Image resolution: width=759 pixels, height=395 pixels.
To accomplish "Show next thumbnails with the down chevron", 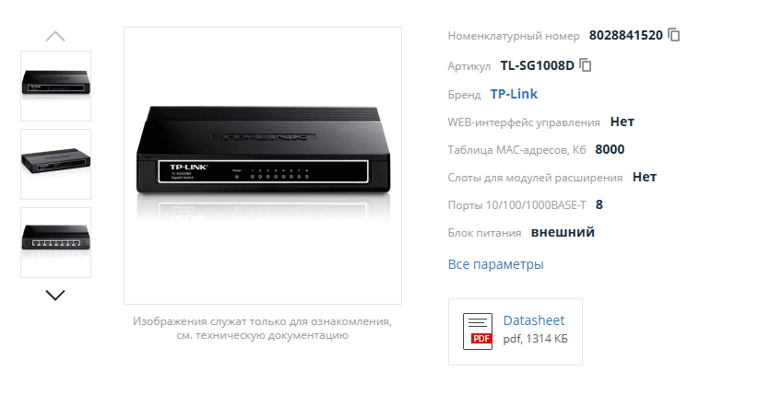I will click(55, 295).
